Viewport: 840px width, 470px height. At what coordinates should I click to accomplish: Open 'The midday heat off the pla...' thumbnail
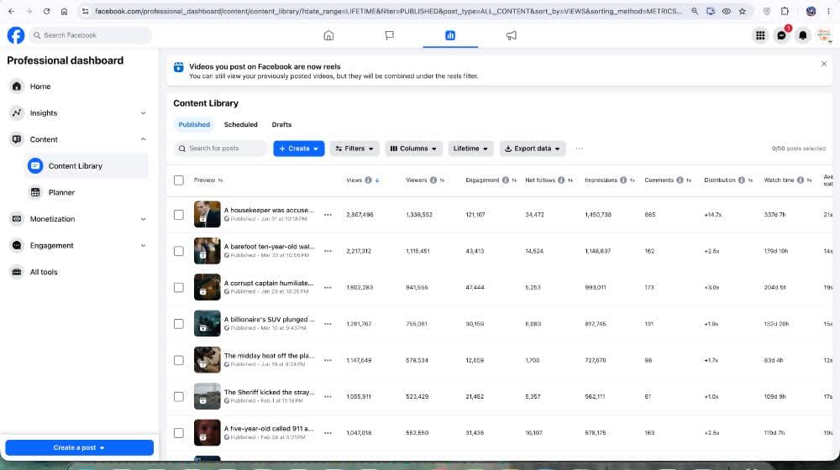[x=207, y=360]
